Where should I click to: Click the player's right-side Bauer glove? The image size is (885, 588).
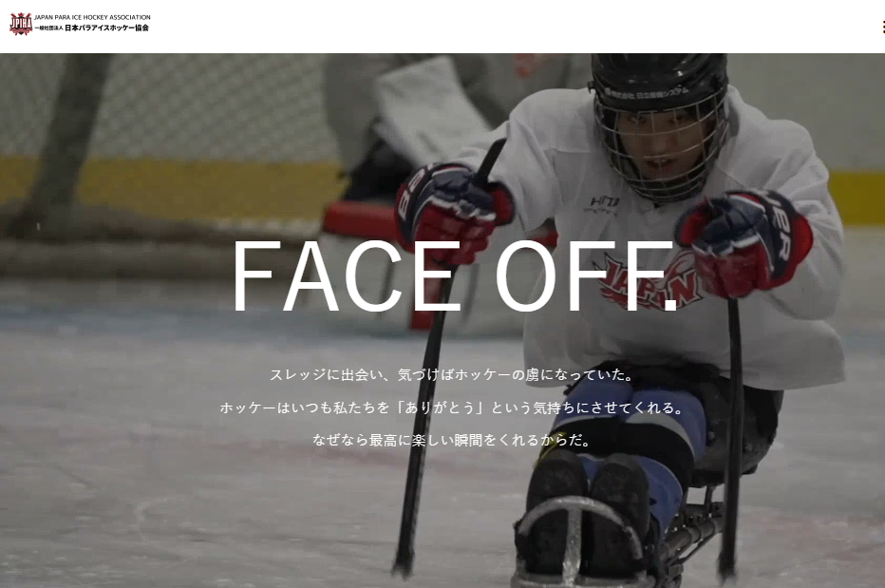point(745,243)
